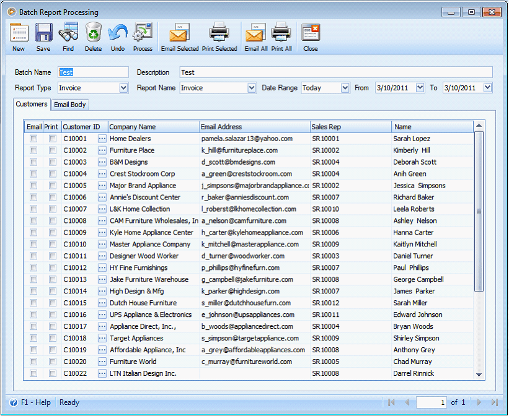Screen dimensions: 509x416
Task: Switch to the Email Body tab
Action: click(x=69, y=105)
